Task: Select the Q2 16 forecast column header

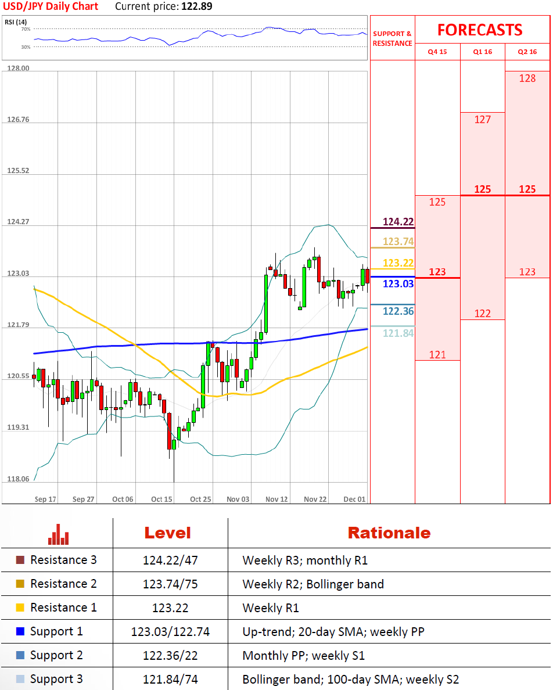Action: [527, 52]
